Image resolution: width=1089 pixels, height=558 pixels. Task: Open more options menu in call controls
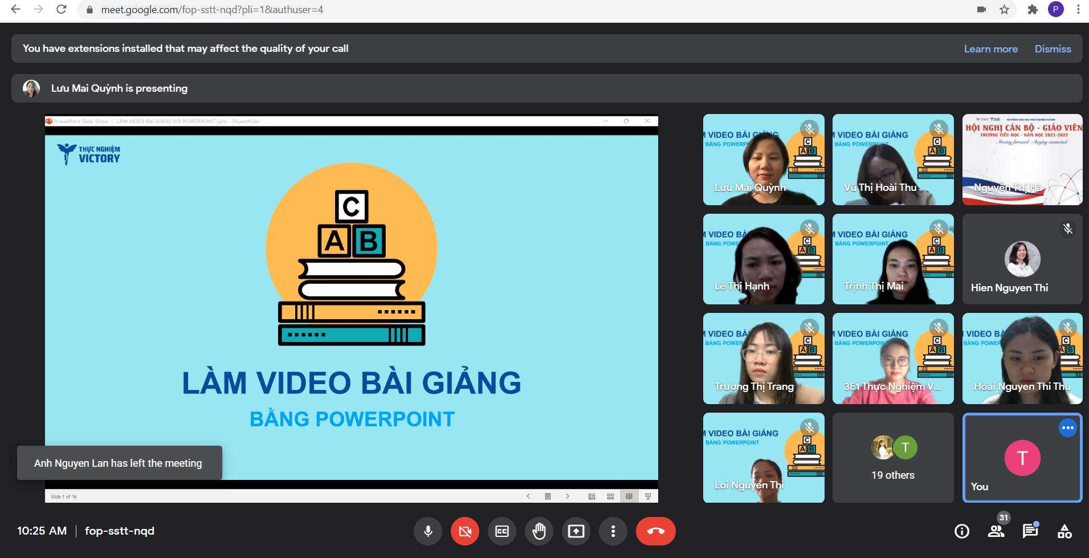(613, 531)
